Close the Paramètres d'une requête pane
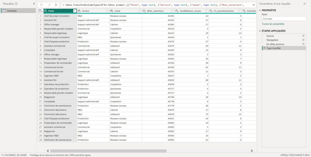This screenshot has width=311, height=157. click(x=304, y=4)
